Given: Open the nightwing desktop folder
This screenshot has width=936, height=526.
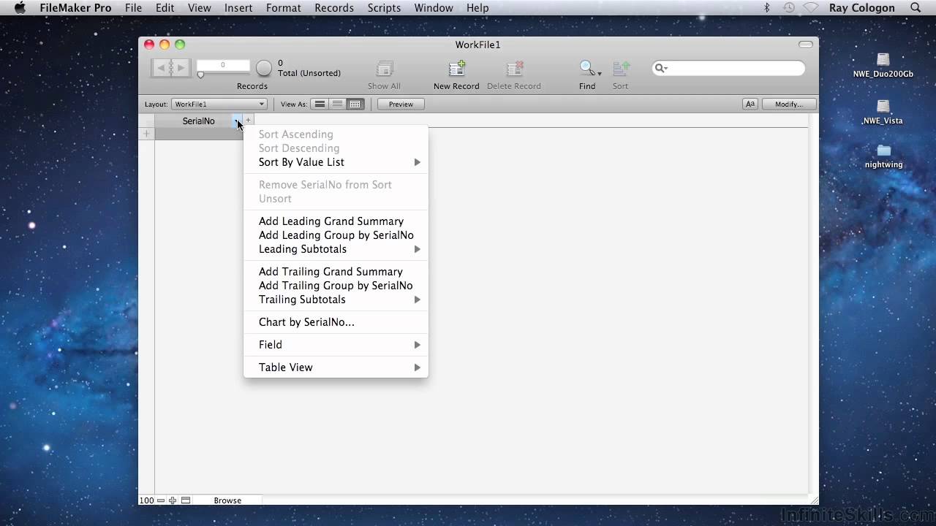Looking at the screenshot, I should tap(883, 156).
